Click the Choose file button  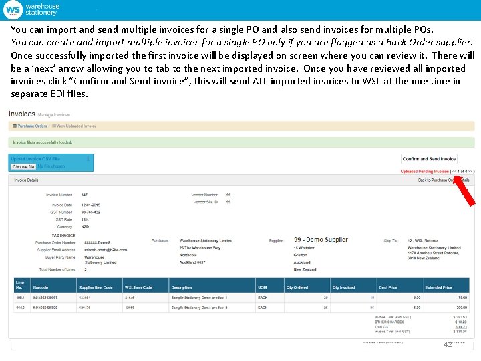(23, 166)
